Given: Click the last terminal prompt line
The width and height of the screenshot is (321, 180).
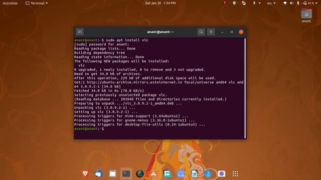Looking at the screenshot, I should pos(89,129).
